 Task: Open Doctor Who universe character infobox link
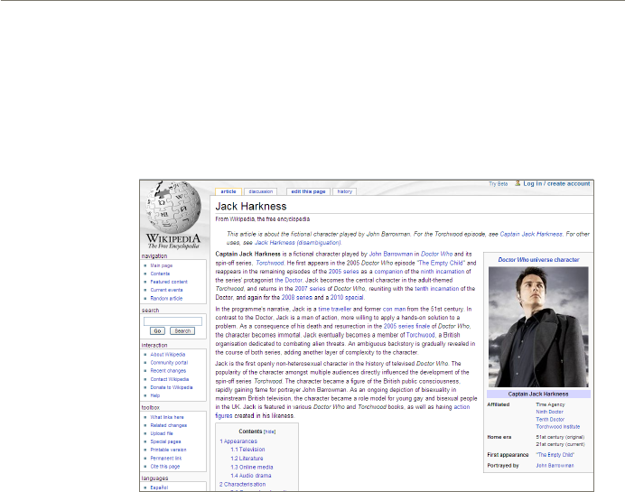pyautogui.click(x=538, y=260)
